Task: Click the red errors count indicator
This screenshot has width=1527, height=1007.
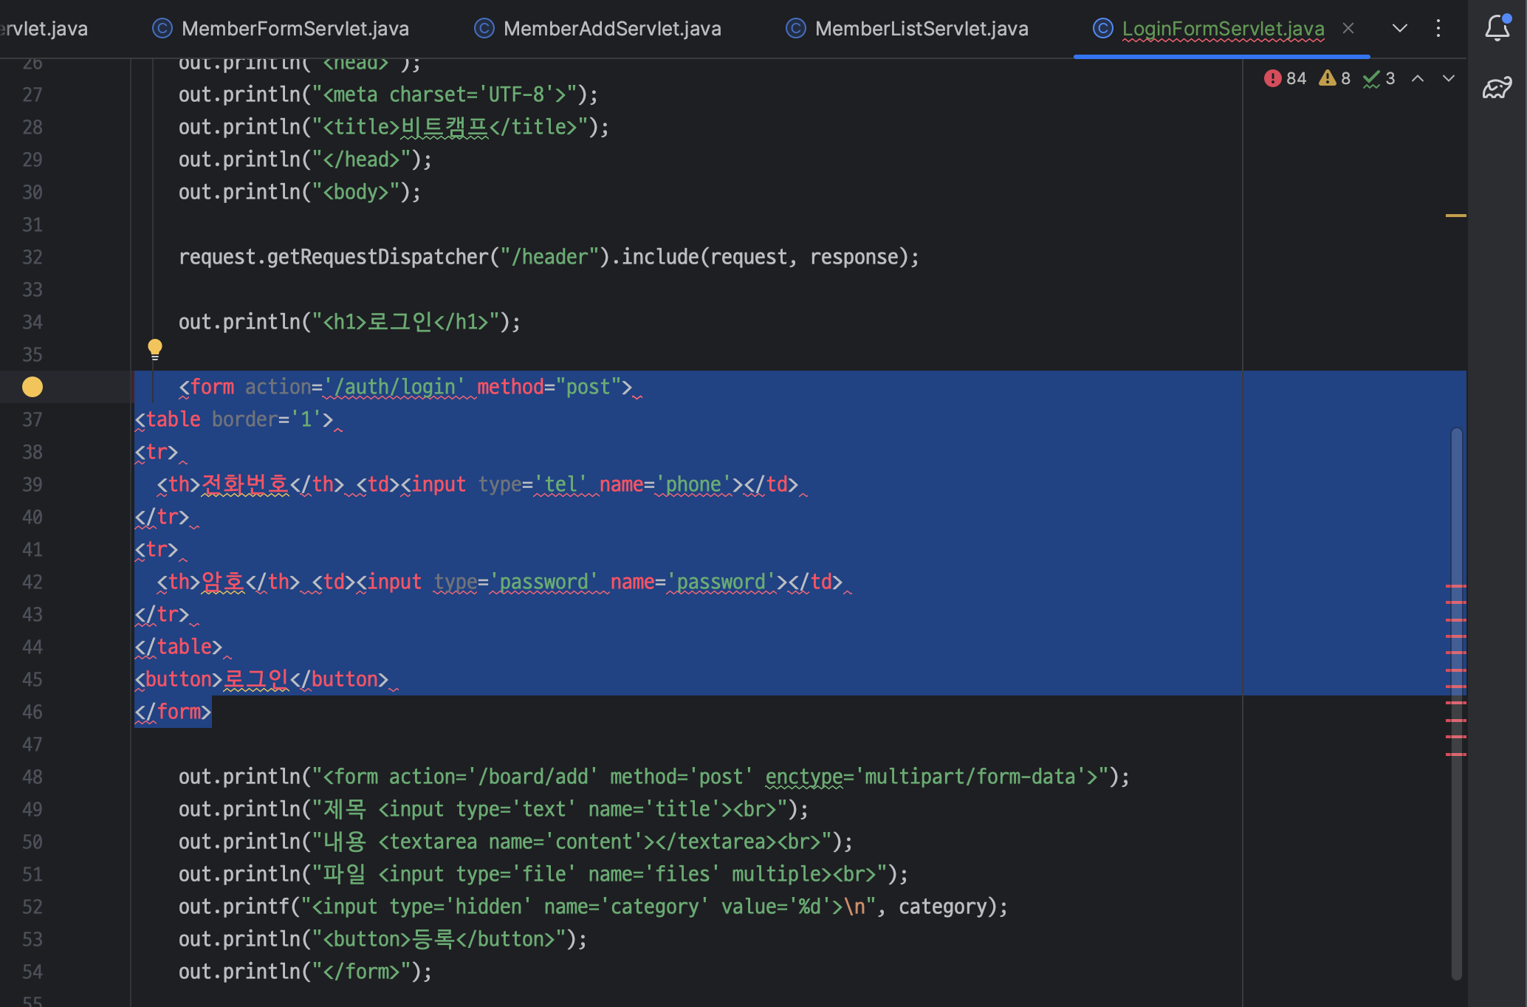Action: [1285, 78]
